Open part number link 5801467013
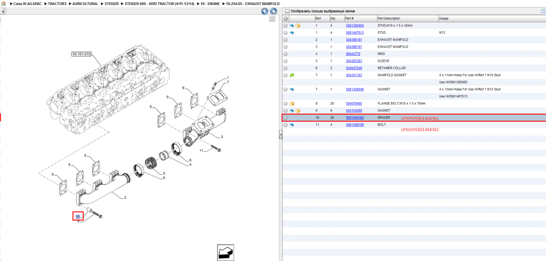 (x=354, y=33)
